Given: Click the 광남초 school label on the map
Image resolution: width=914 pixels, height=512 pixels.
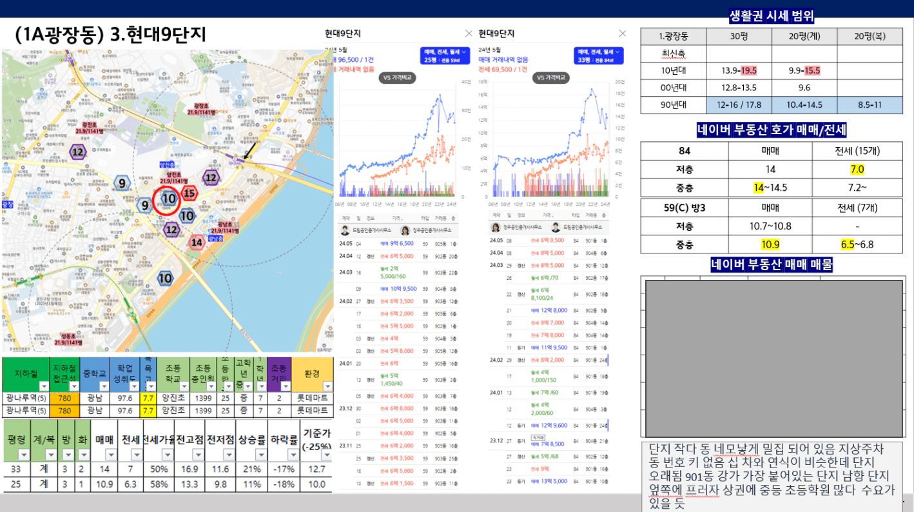Looking at the screenshot, I should pos(225,228).
